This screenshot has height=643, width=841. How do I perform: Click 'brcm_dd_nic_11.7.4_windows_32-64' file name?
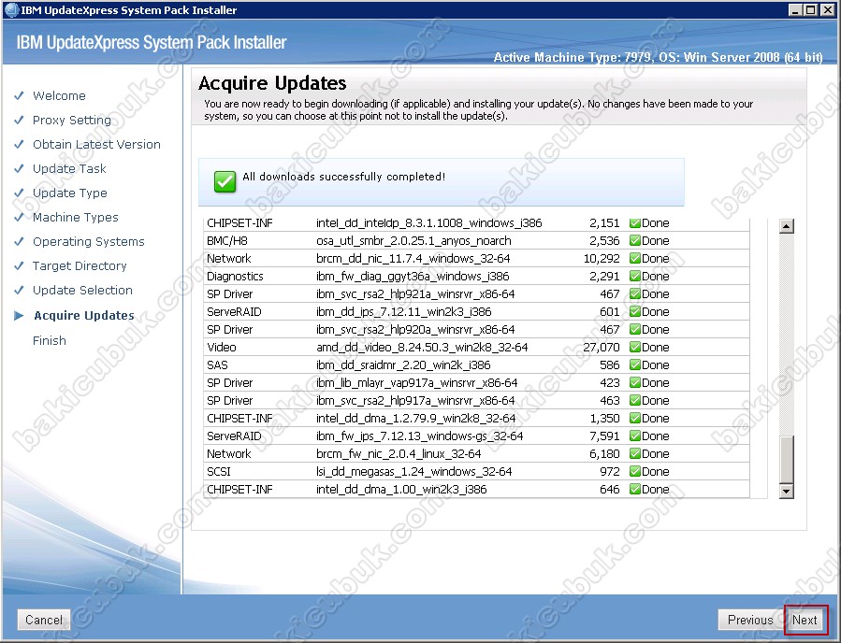pyautogui.click(x=413, y=258)
